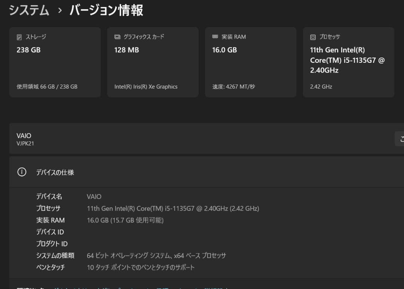404x289 pixels.
Task: Open the システム breadcrumb page
Action: 29,10
